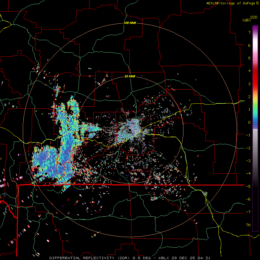The image size is (260, 260).
Task: Click the Differential Reflectivity caption at bottom
Action: (x=130, y=258)
